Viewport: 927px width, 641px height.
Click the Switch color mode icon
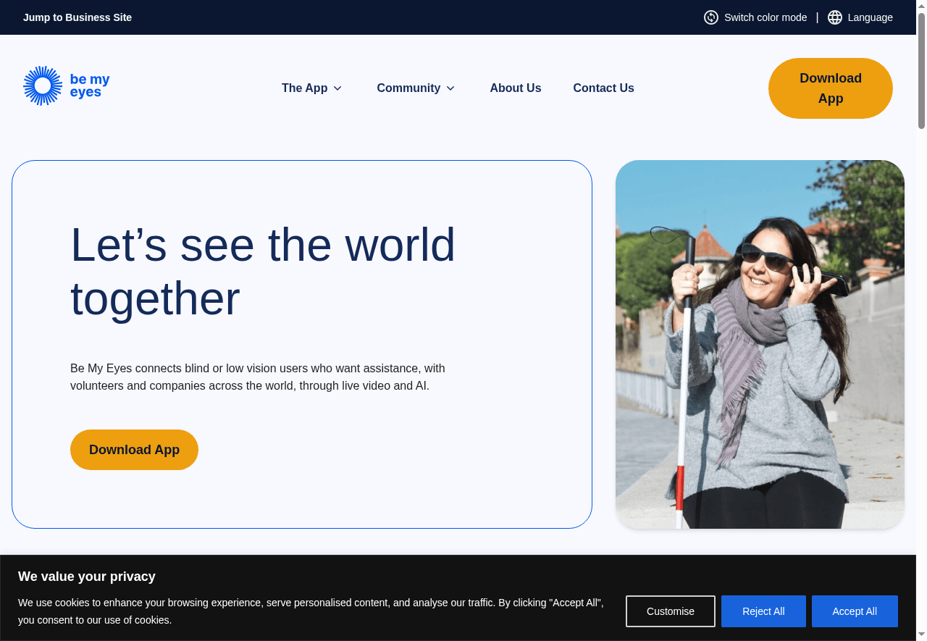[711, 17]
